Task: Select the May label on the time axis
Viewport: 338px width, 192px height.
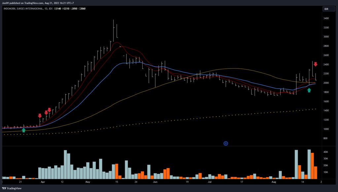Action: (87, 181)
